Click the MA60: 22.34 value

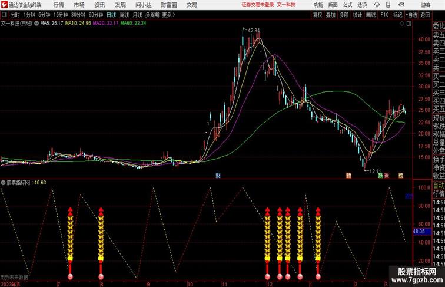133,24
